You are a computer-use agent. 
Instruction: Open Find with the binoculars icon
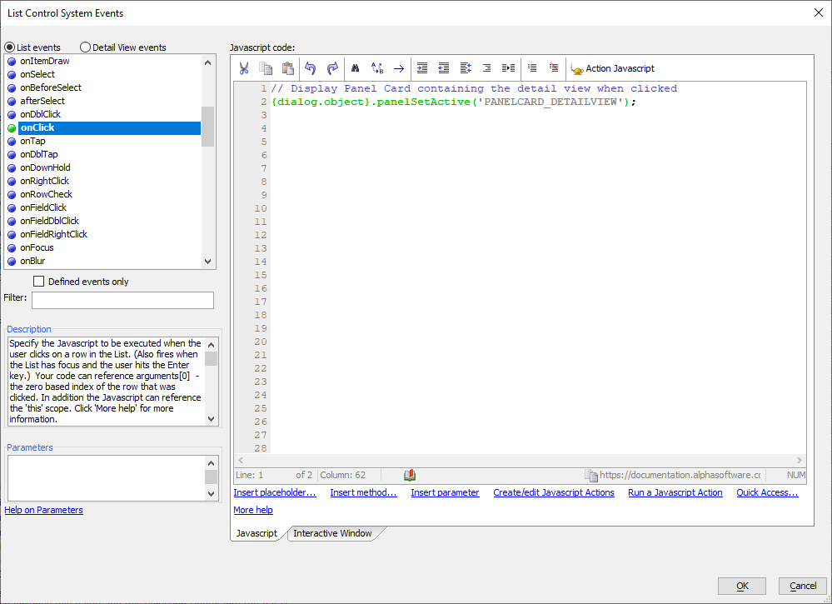tap(356, 68)
